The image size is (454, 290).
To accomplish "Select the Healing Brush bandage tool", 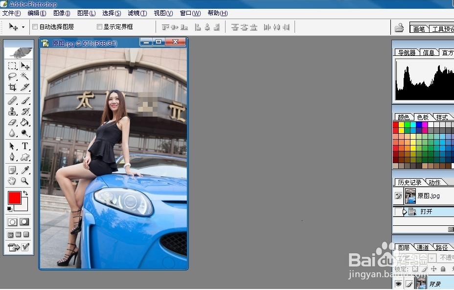I will [12, 100].
